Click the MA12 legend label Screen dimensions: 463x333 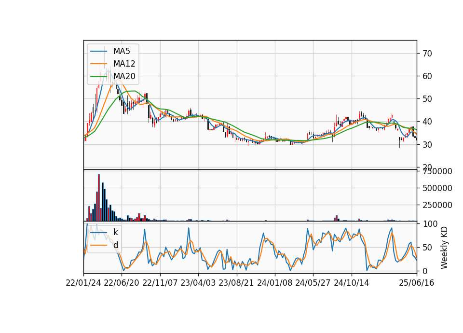point(124,64)
